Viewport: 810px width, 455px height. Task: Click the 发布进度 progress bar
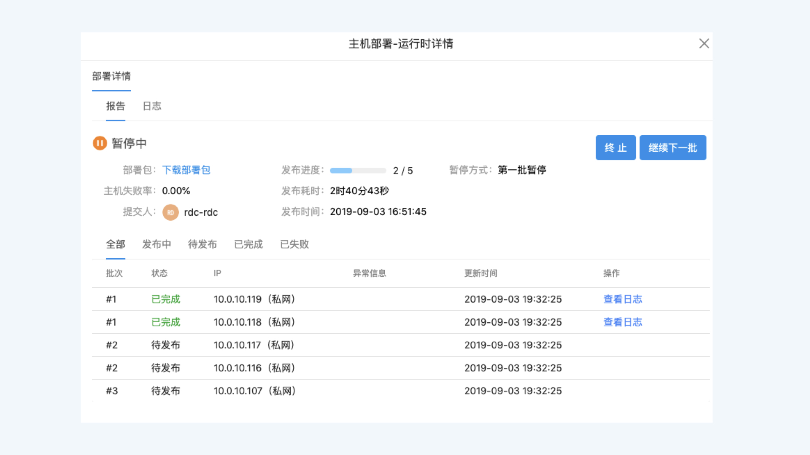pyautogui.click(x=358, y=171)
